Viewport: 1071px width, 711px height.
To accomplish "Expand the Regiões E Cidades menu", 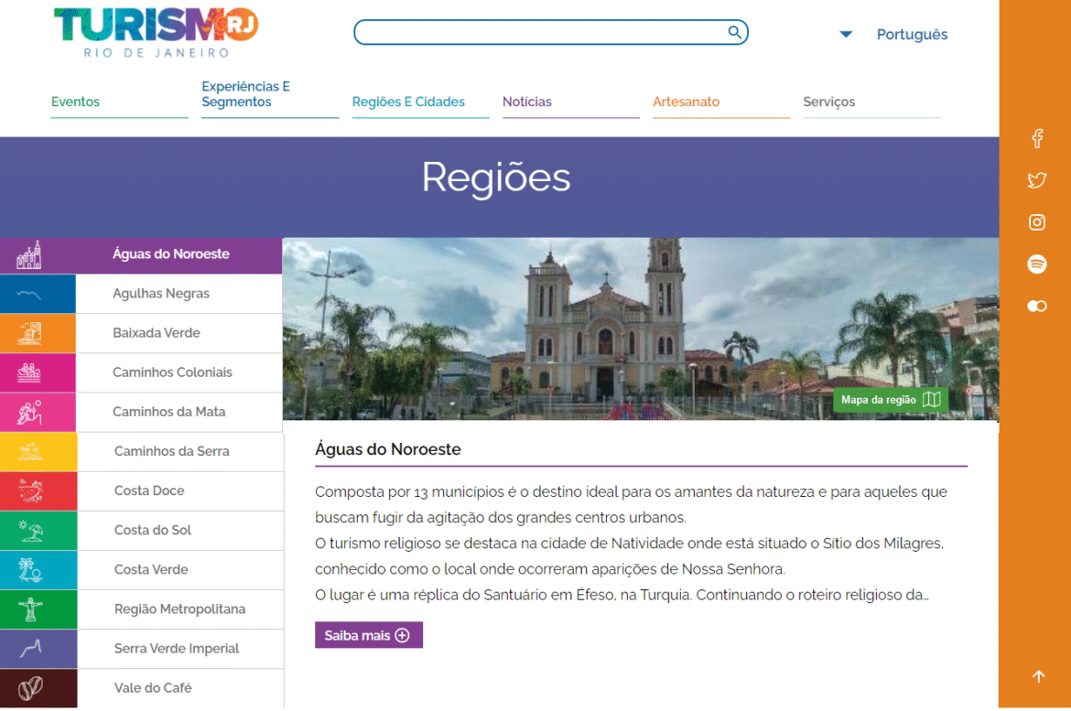I will tap(408, 102).
